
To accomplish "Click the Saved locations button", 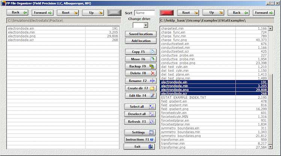I will [x=140, y=34].
